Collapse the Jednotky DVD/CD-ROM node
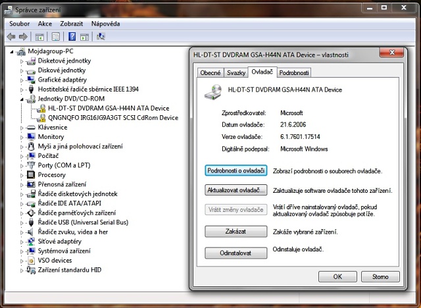 [22, 99]
